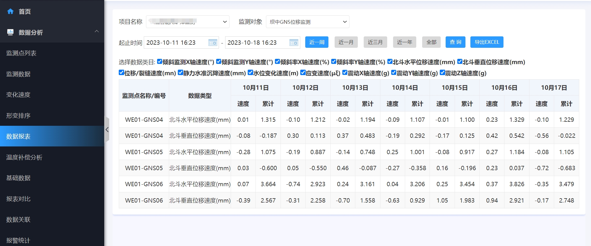Click the 查询 button
This screenshot has height=246, width=591.
(456, 42)
